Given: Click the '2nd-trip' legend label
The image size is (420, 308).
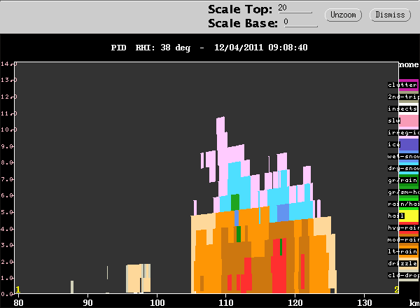Looking at the screenshot, I should [x=403, y=97].
